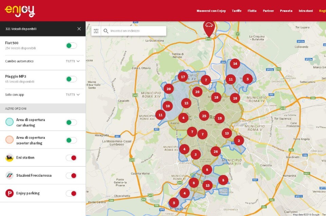326x216 pixels.
Task: Click the car sharing coverage color swatch
Action: 10,122
